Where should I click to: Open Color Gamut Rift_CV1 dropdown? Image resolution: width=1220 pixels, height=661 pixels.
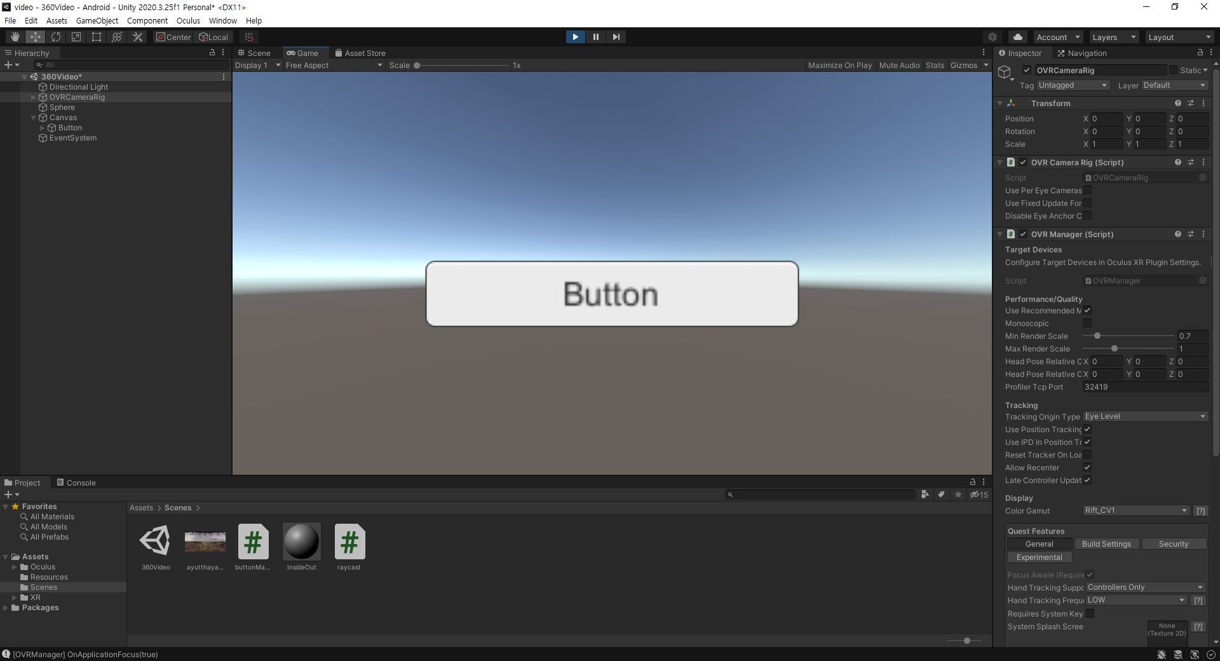click(x=1136, y=510)
